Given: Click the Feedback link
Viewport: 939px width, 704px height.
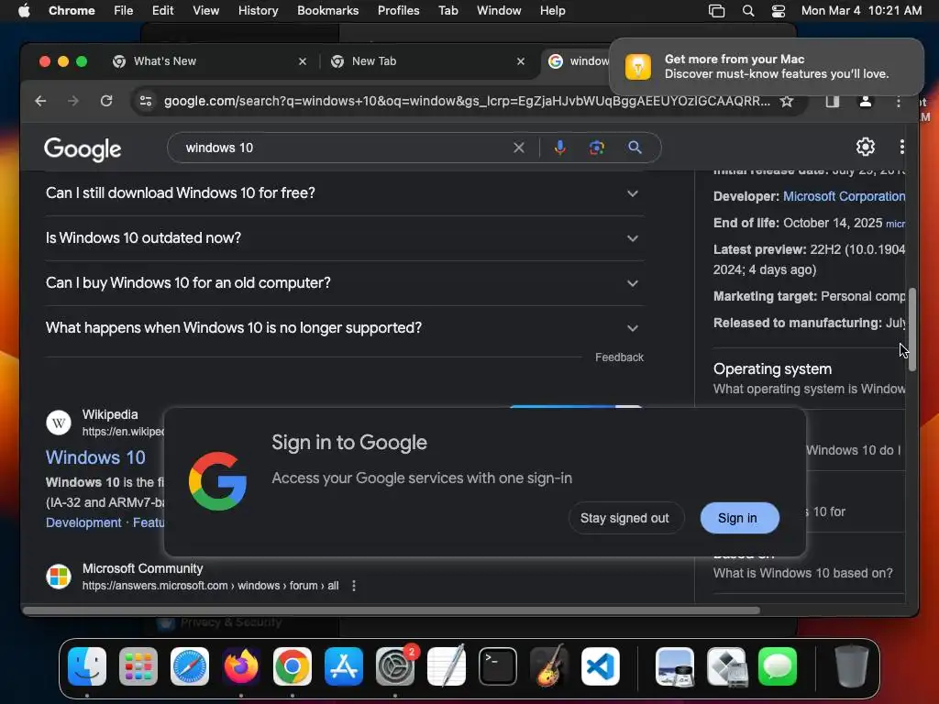Looking at the screenshot, I should pos(619,357).
